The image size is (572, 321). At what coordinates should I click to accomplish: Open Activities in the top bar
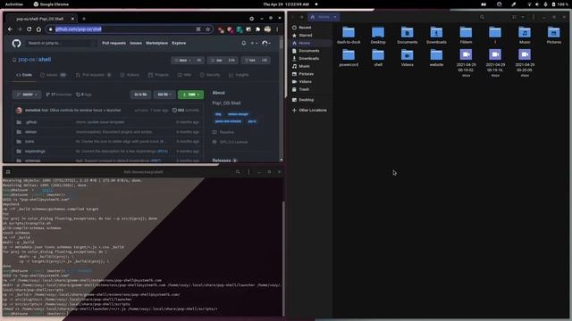click(14, 4)
